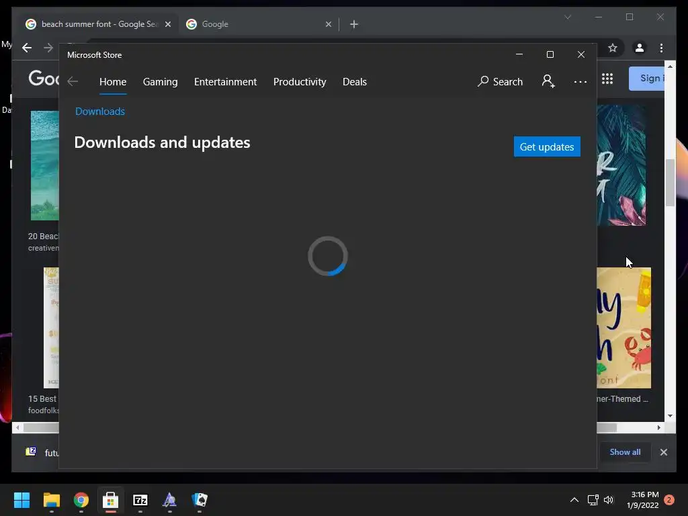
Task: Open the downloaded file in downloads bar
Action: click(x=42, y=452)
